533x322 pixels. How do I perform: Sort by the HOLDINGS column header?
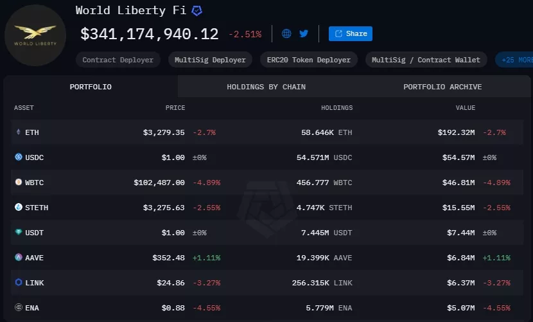click(x=337, y=108)
